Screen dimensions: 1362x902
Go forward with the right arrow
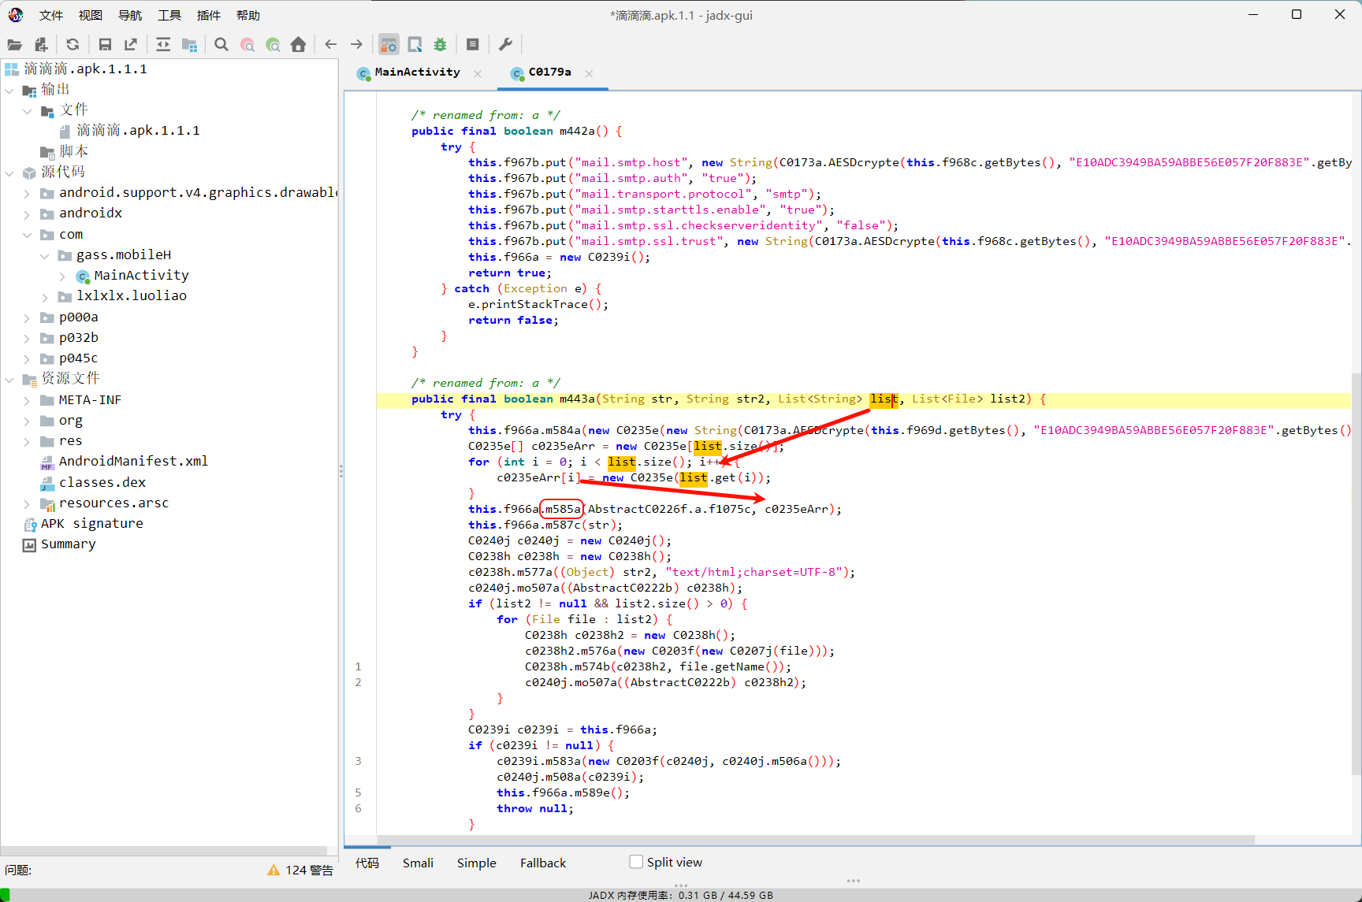pos(356,45)
